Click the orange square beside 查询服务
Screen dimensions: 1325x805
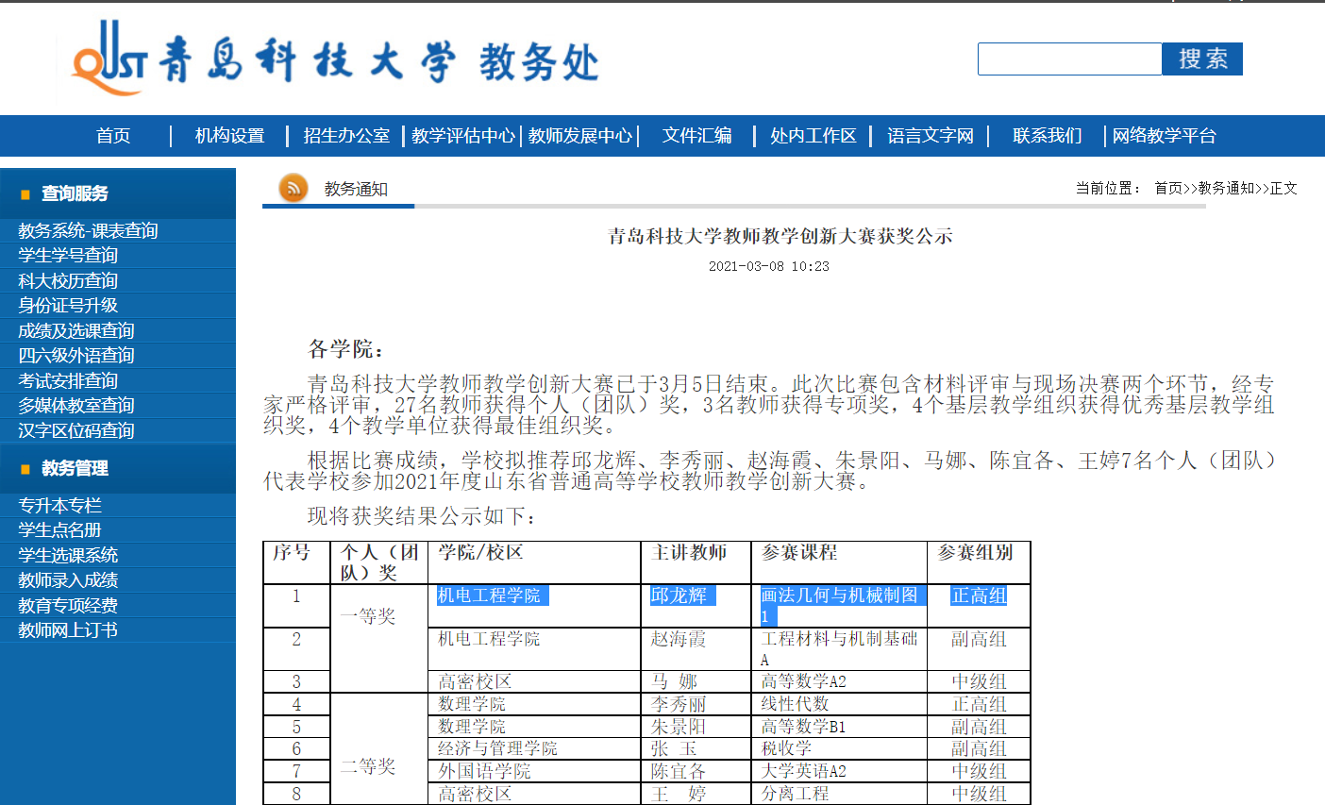[25, 194]
